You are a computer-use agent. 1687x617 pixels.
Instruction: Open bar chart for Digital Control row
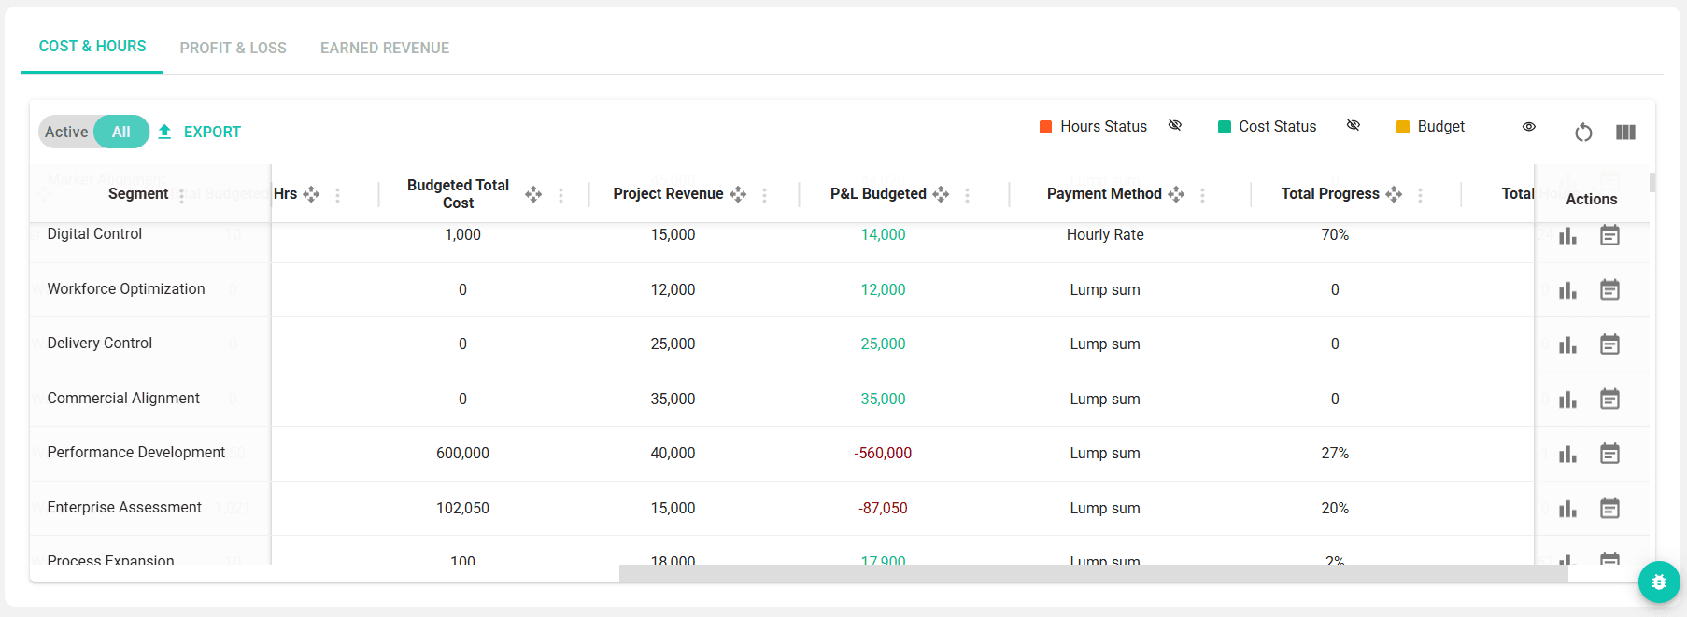pos(1567,236)
